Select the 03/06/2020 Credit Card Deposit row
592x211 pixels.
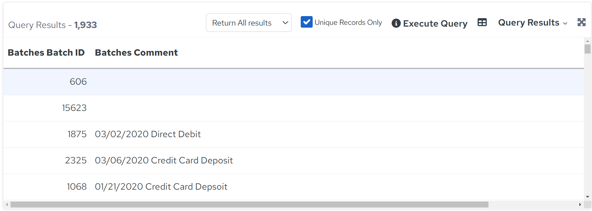(x=294, y=161)
